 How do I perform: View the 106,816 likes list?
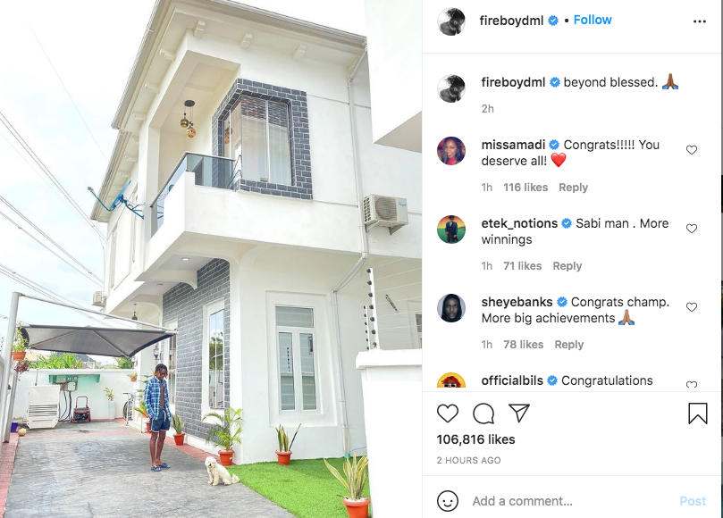coord(475,439)
